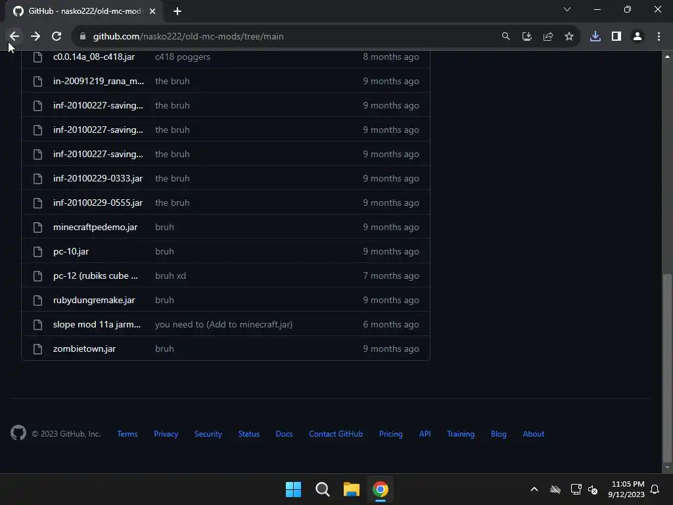Open minecraftpedemo.jar file
This screenshot has width=673, height=505.
pos(95,227)
